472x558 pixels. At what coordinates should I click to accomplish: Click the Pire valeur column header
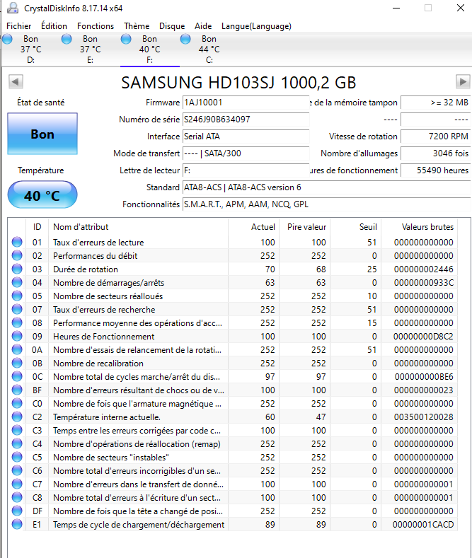pyautogui.click(x=305, y=227)
